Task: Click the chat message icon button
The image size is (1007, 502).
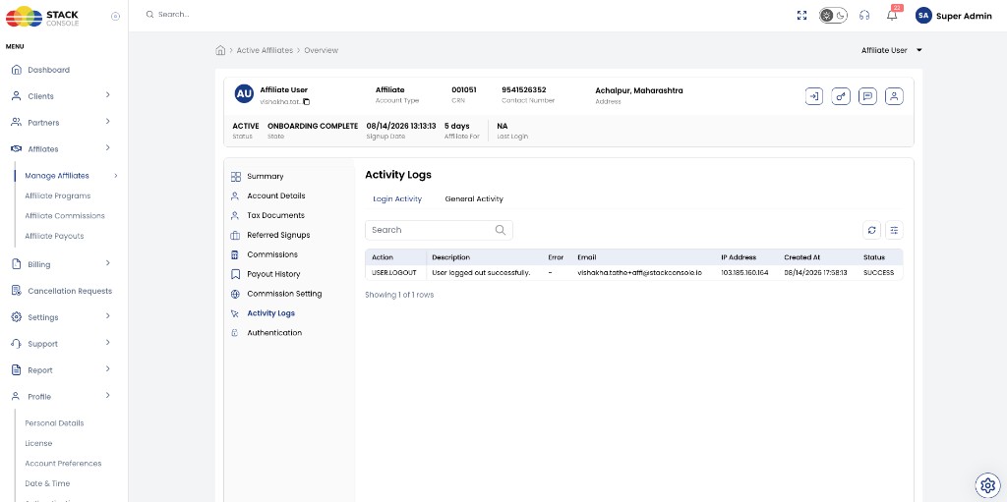Action: (x=867, y=96)
